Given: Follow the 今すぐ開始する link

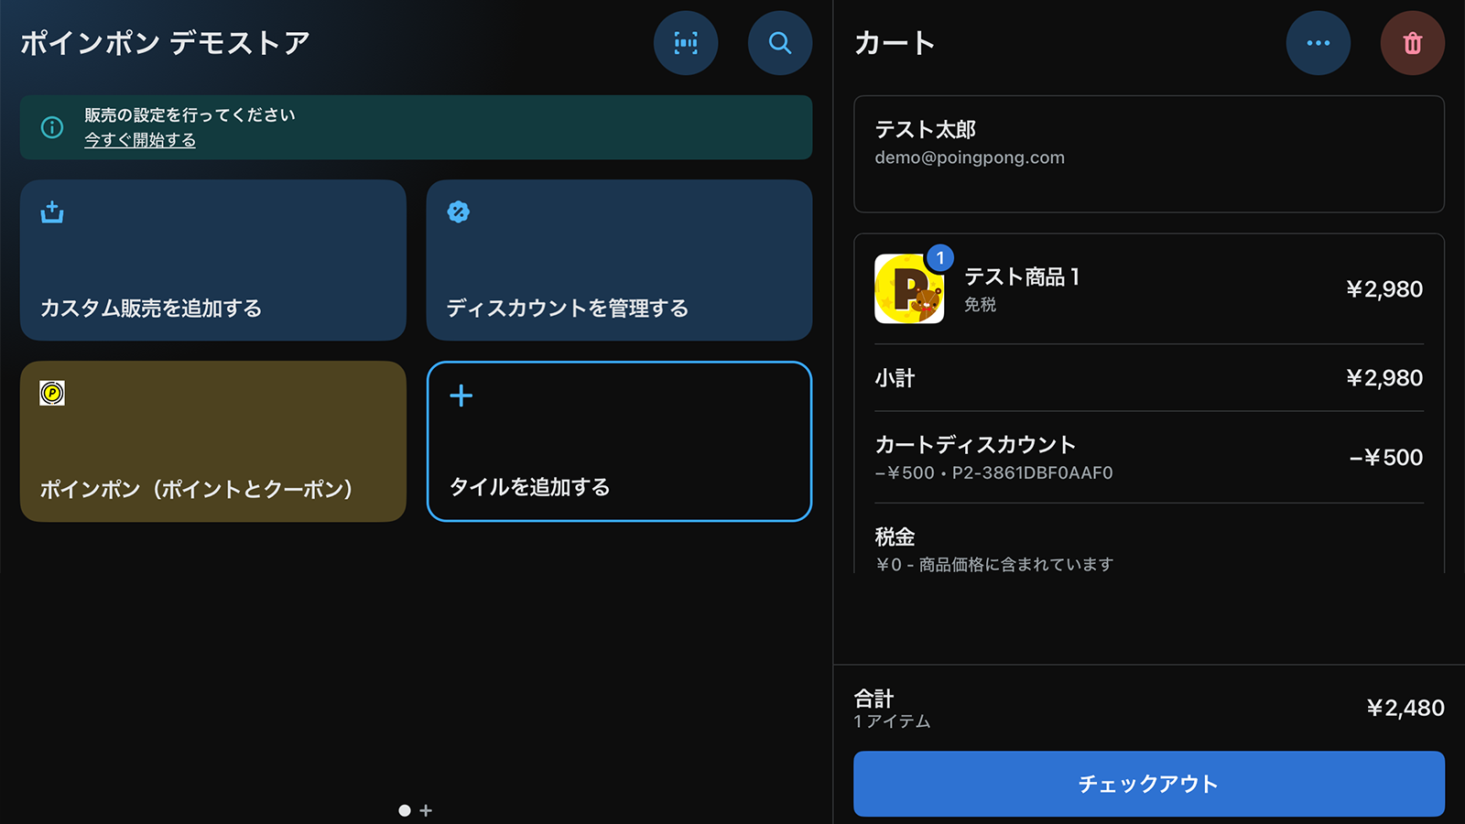Looking at the screenshot, I should (x=140, y=140).
